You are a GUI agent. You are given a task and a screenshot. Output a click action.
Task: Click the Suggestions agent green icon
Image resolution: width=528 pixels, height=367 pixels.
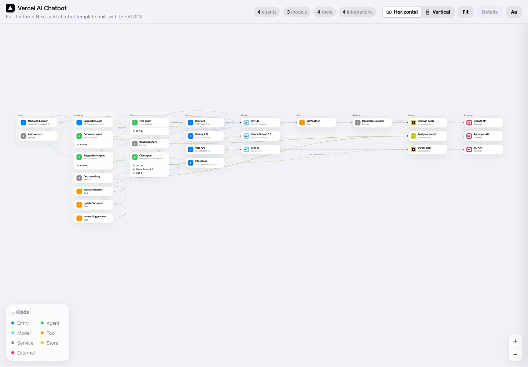[79, 157]
